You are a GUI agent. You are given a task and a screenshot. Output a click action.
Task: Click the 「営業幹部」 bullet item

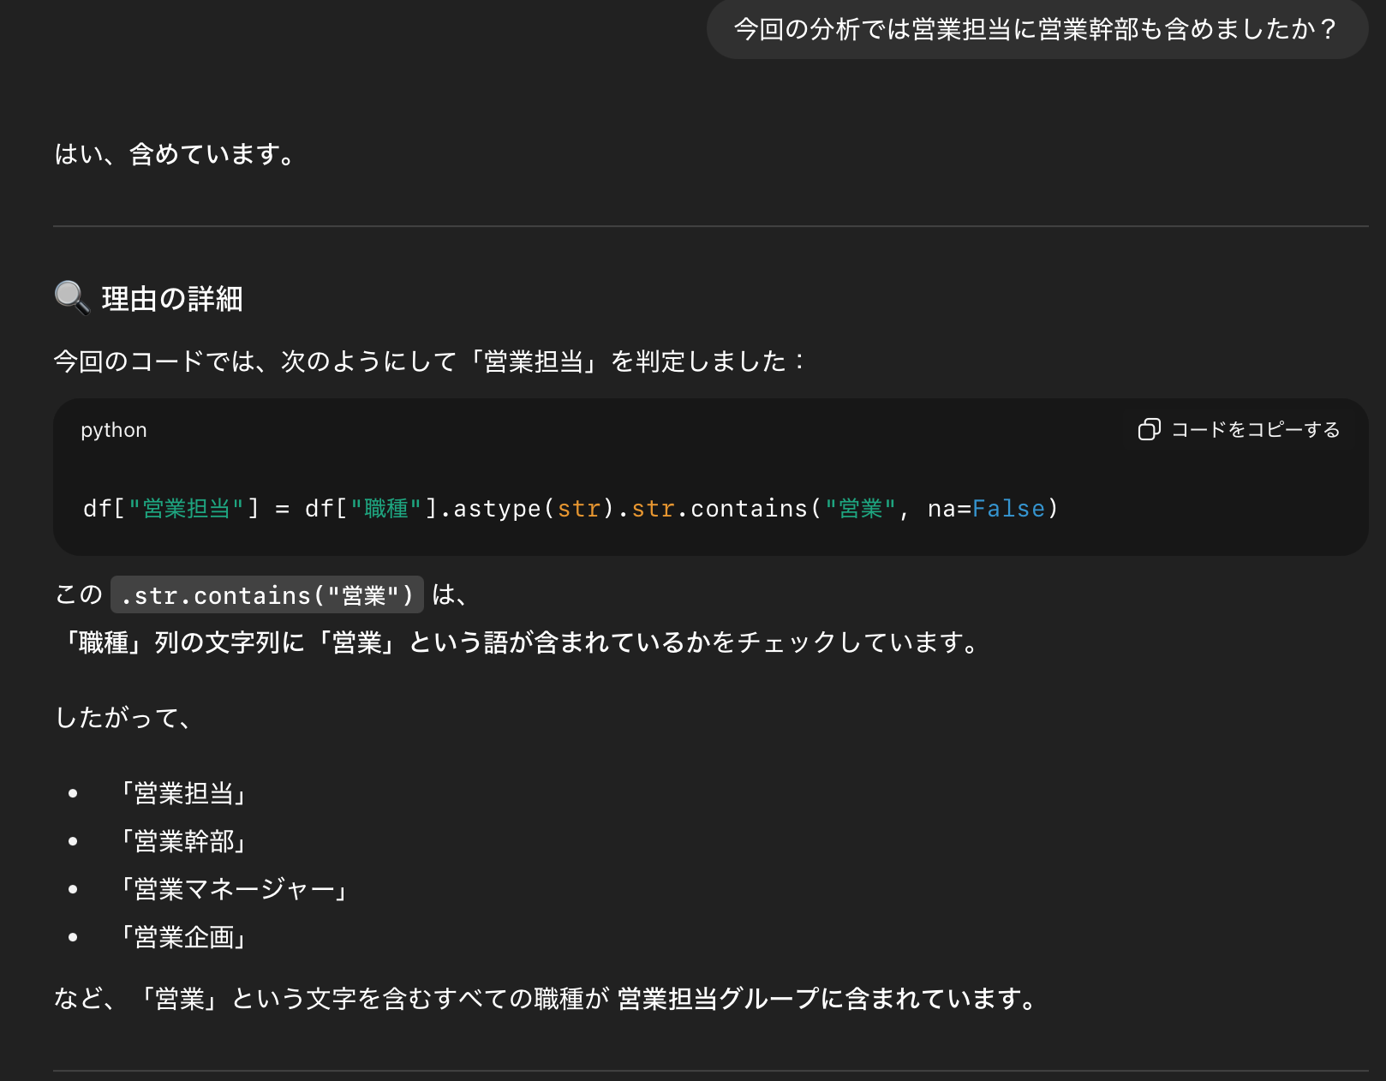[x=185, y=842]
